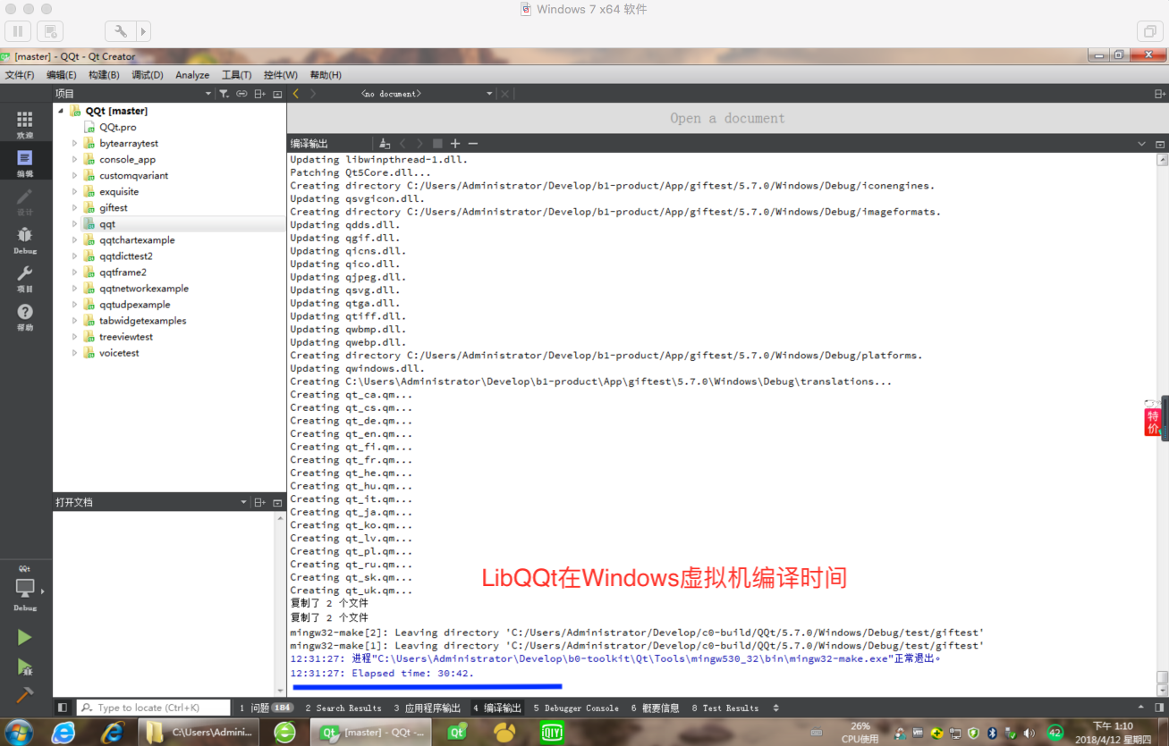1169x746 pixels.
Task: Open the 编辑(E) menu
Action: coord(62,75)
